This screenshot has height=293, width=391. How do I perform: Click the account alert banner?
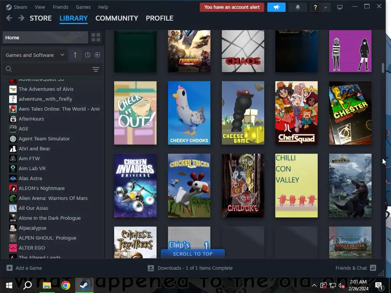point(232,7)
